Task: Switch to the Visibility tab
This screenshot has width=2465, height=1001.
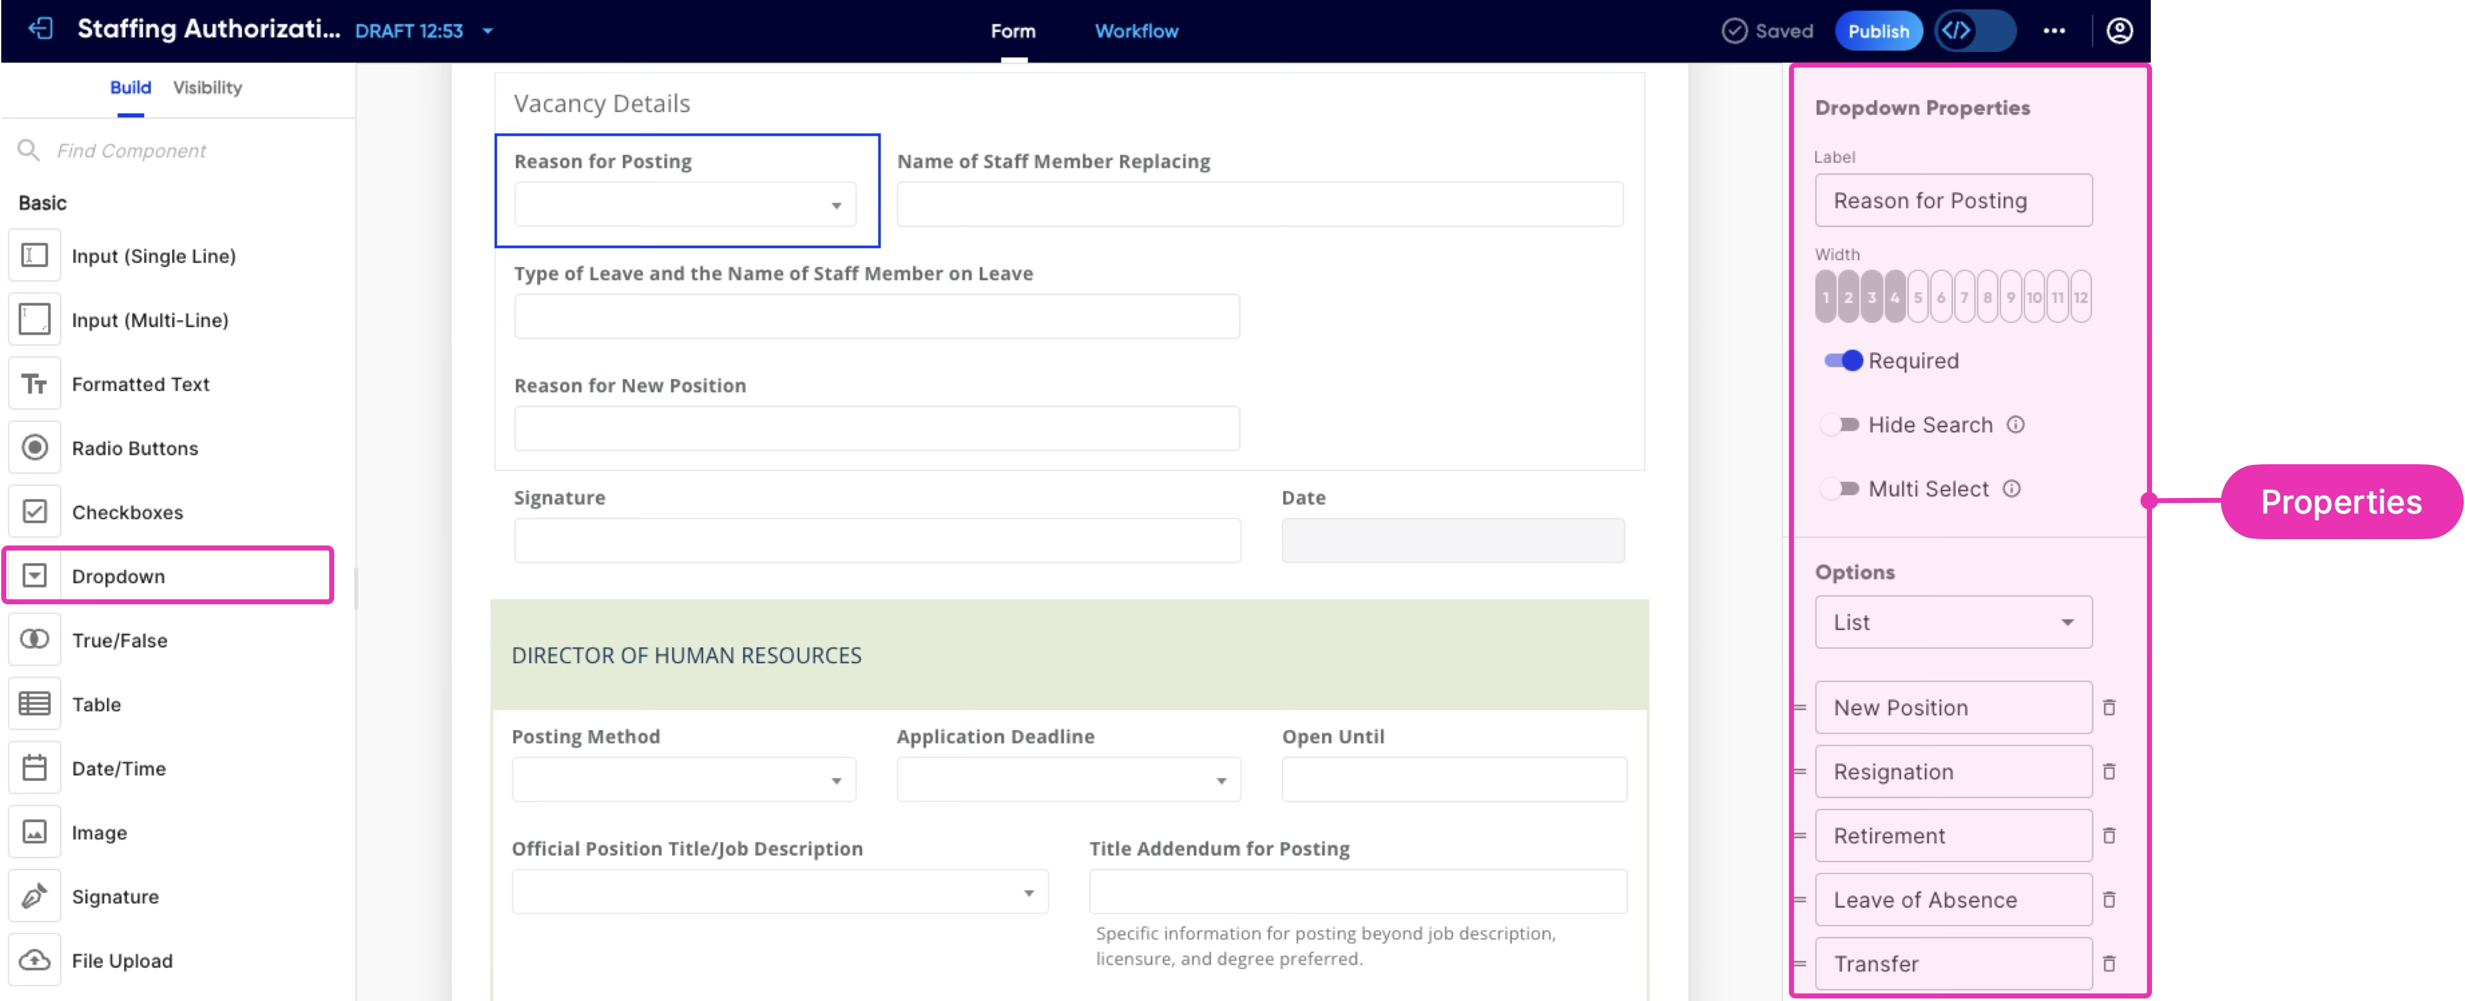Action: click(x=207, y=87)
